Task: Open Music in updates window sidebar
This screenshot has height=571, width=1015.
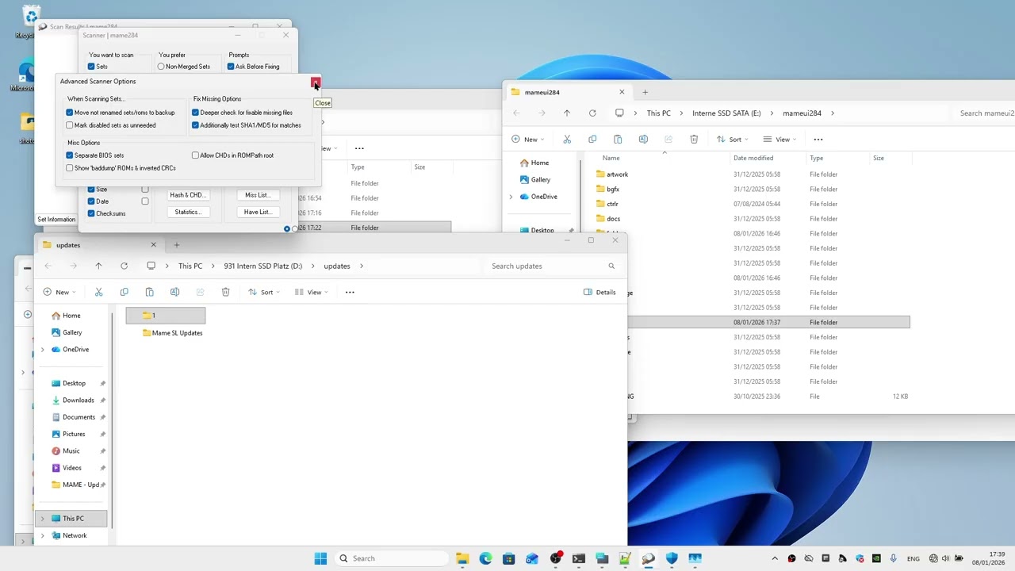Action: tap(71, 451)
